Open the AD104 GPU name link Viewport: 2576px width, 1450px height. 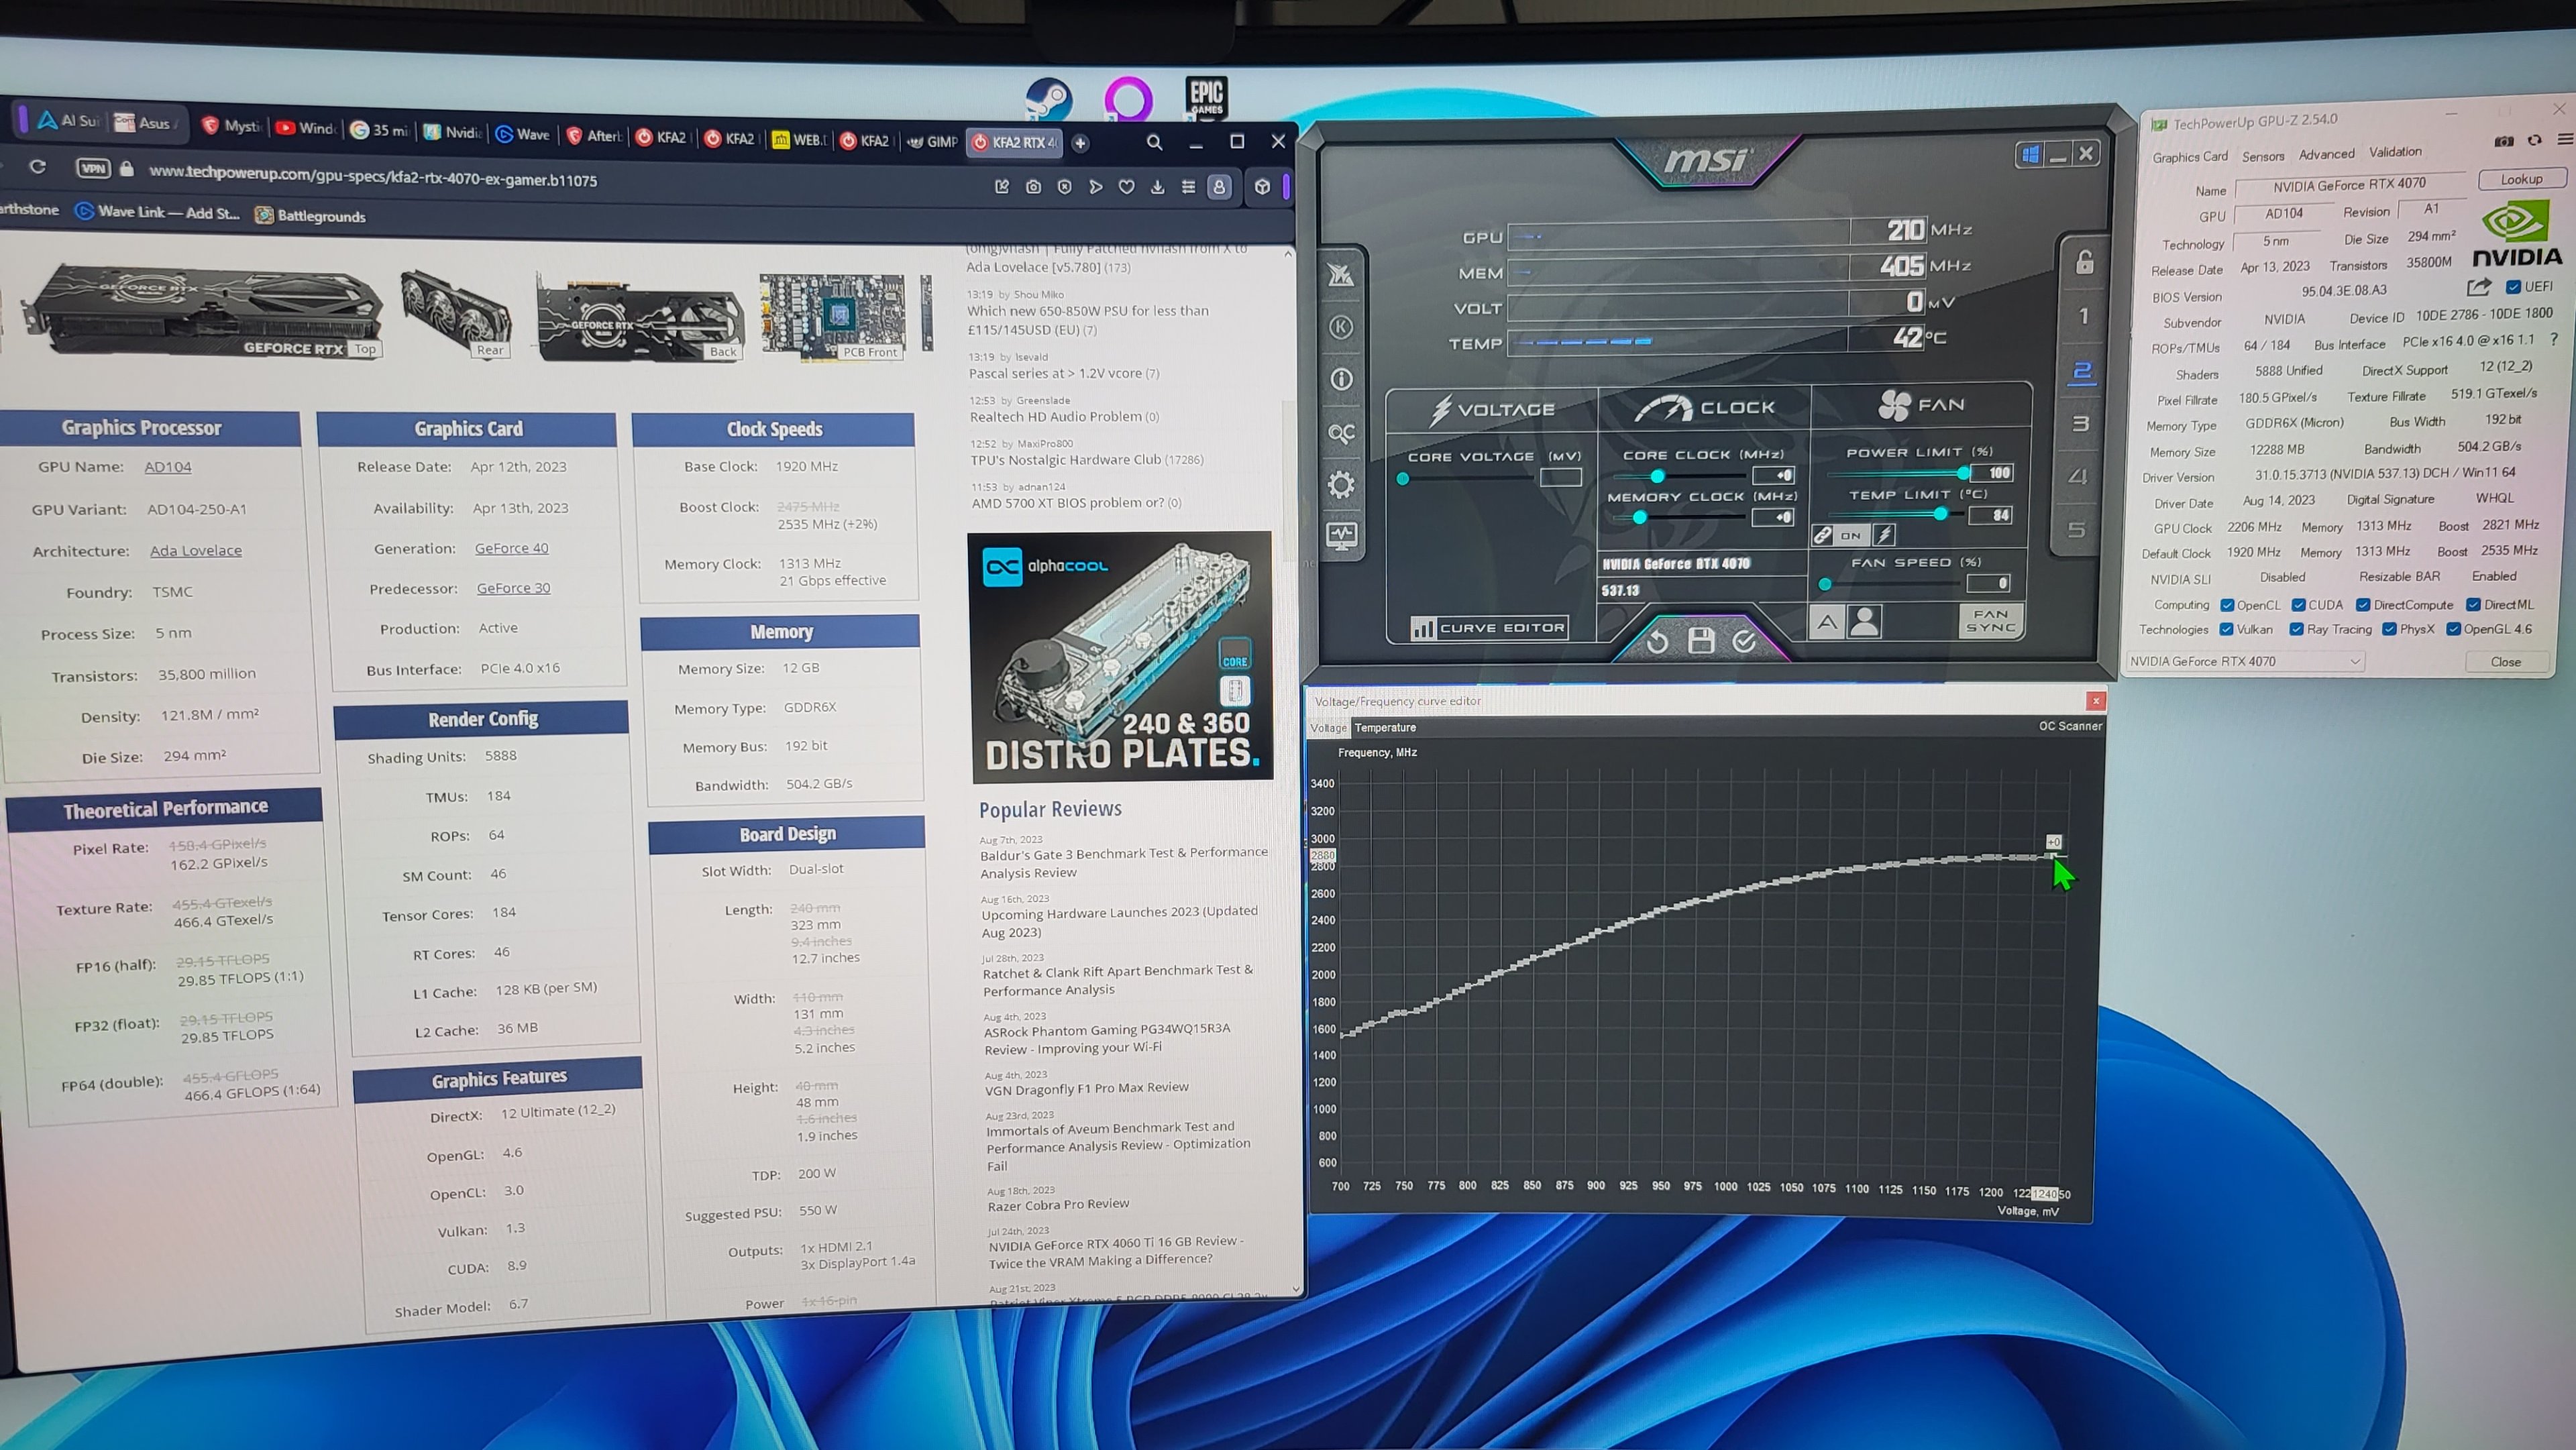(x=167, y=467)
